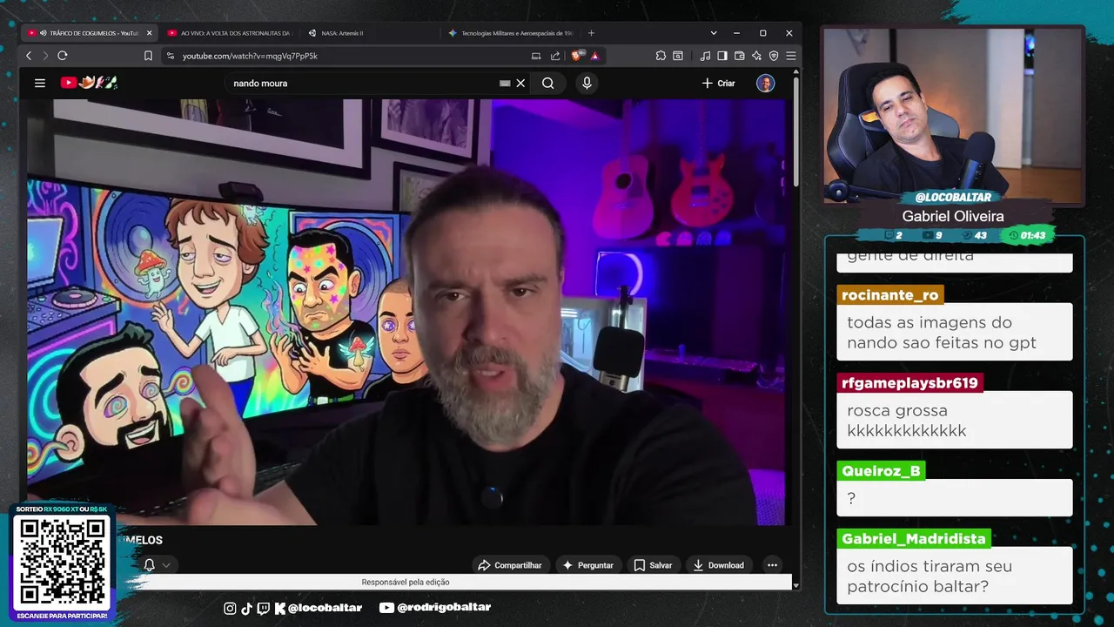Click the YouTube URL address field
The width and height of the screenshot is (1114, 627).
[x=348, y=56]
